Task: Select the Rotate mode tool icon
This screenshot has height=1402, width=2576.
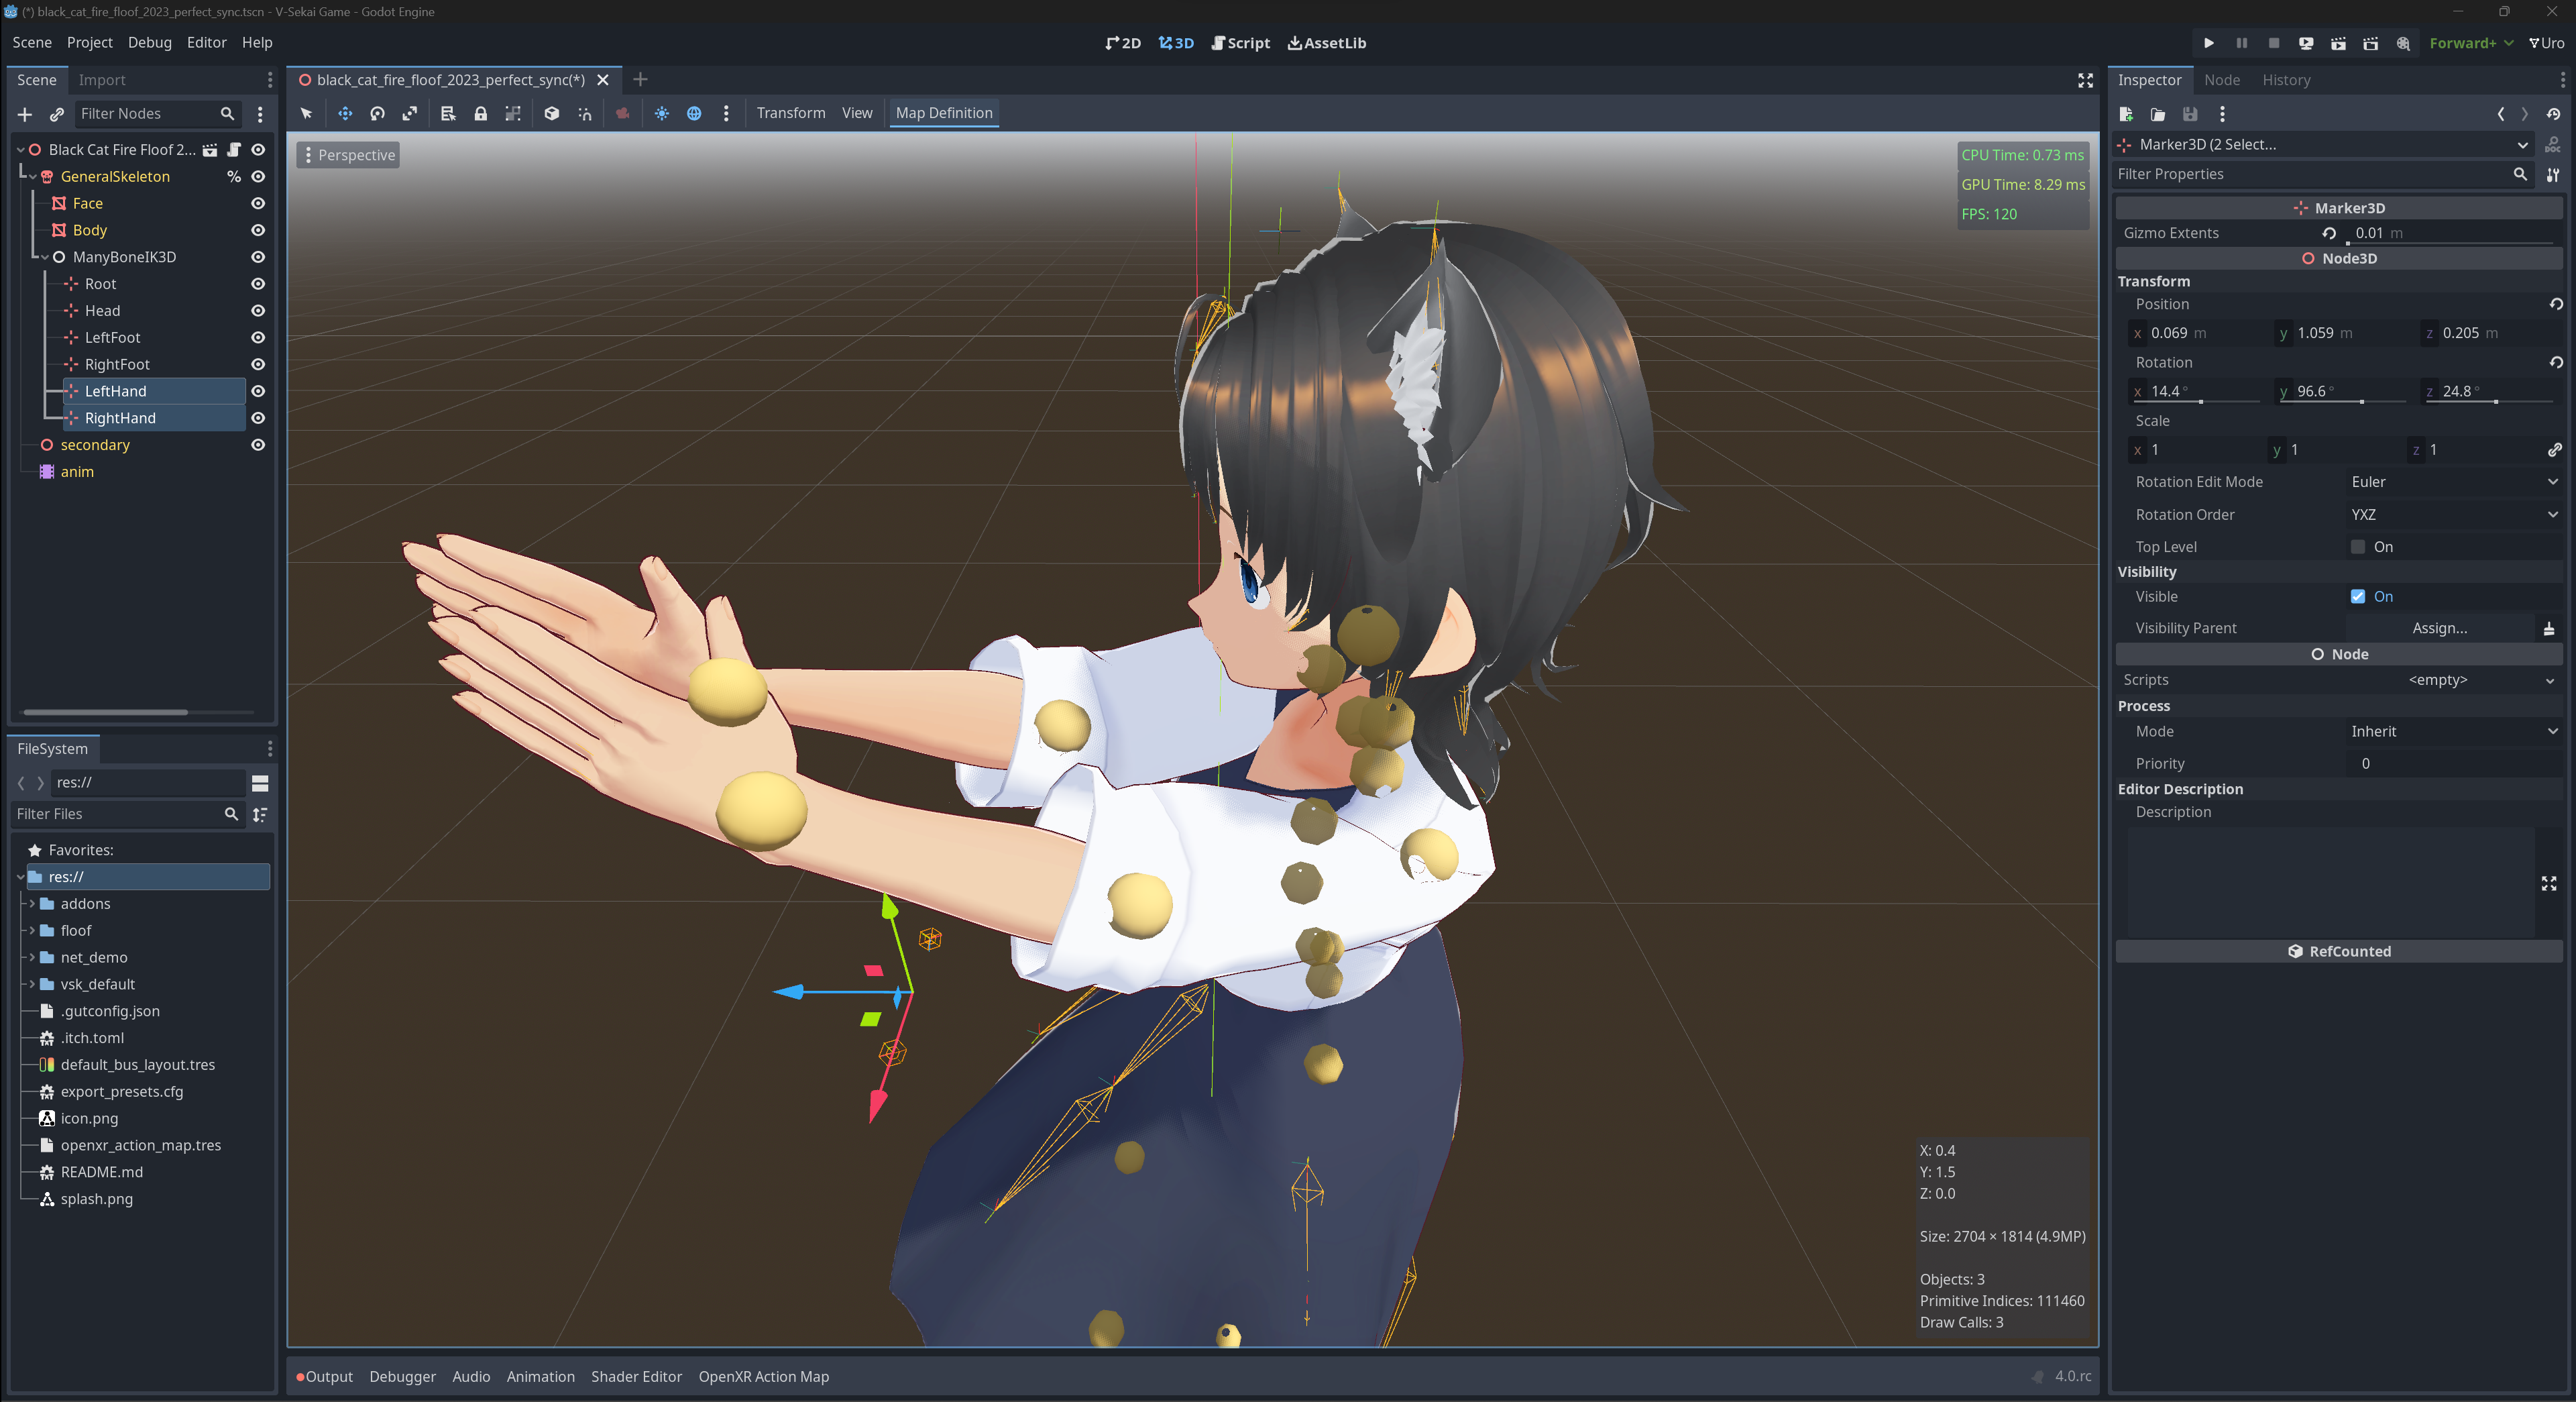Action: [377, 113]
